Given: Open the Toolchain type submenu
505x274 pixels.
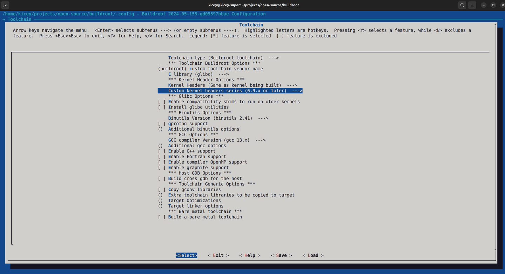Looking at the screenshot, I should coord(223,57).
